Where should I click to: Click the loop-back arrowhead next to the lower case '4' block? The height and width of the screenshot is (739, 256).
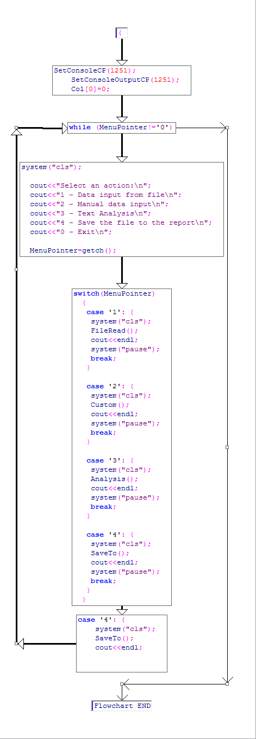click(21, 644)
